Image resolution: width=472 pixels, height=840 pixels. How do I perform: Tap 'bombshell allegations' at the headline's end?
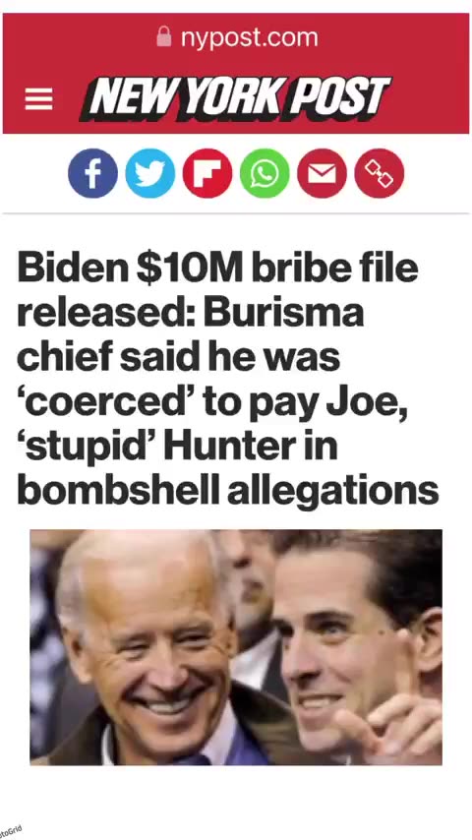(x=228, y=491)
